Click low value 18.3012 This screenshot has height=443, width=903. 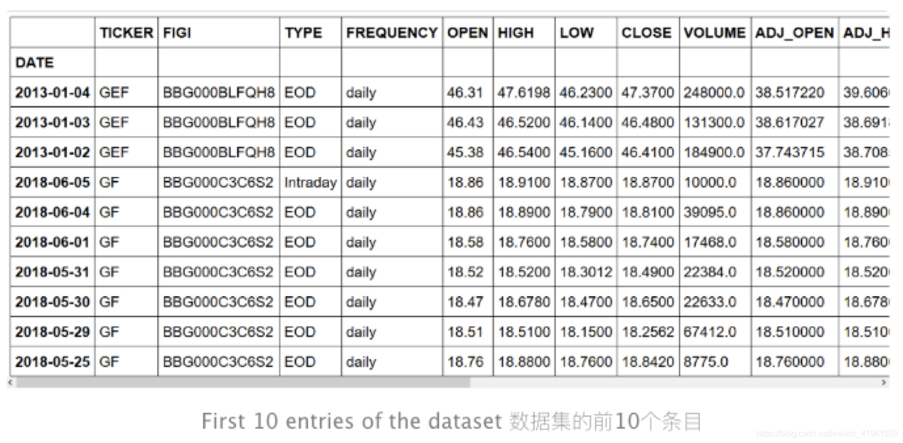point(586,272)
